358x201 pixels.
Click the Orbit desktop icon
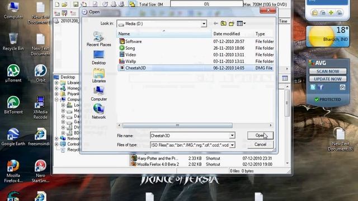pos(40,73)
